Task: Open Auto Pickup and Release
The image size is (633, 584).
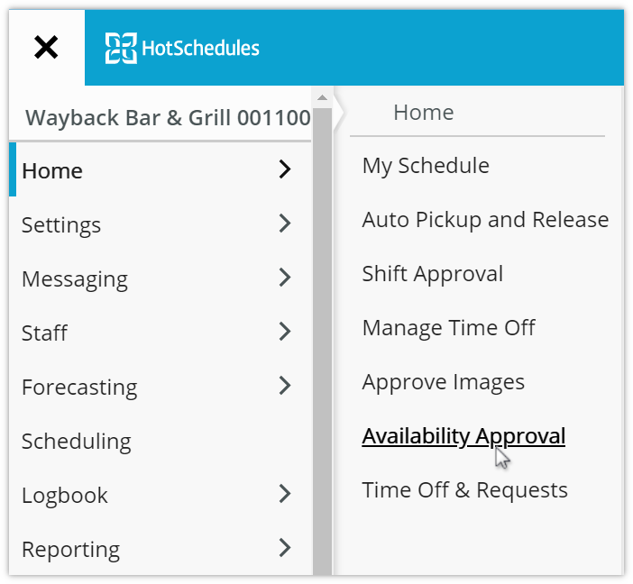Action: 485,221
